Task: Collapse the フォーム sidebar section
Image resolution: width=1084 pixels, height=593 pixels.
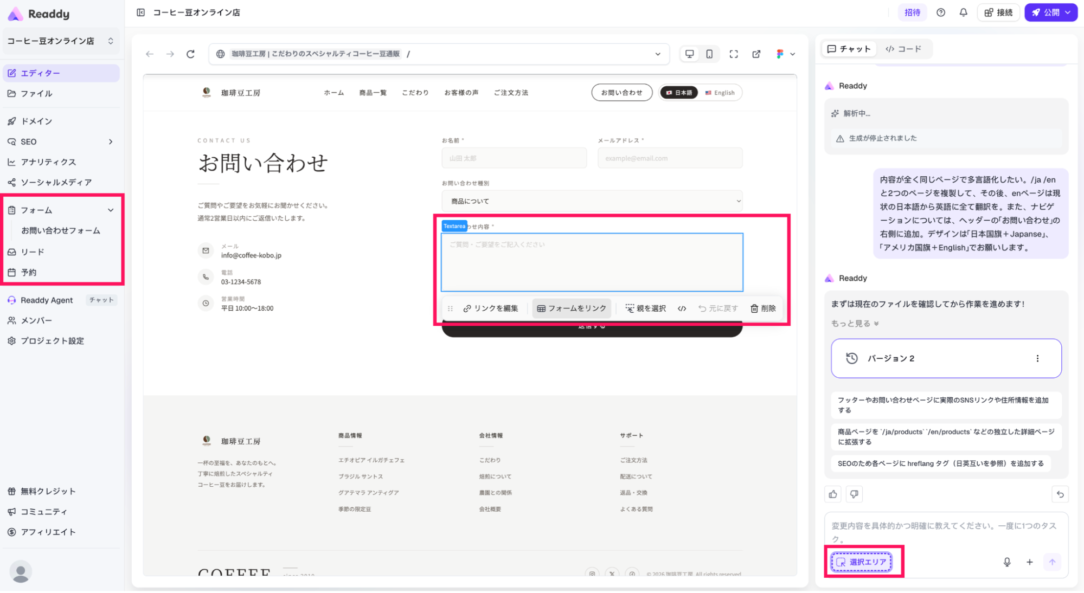Action: point(61,210)
